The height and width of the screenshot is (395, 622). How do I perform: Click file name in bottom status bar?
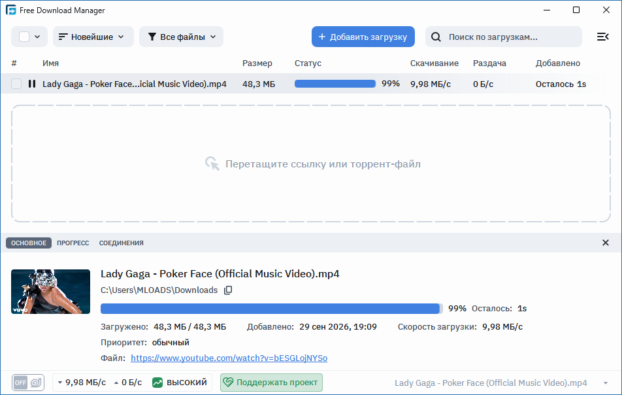(x=491, y=383)
